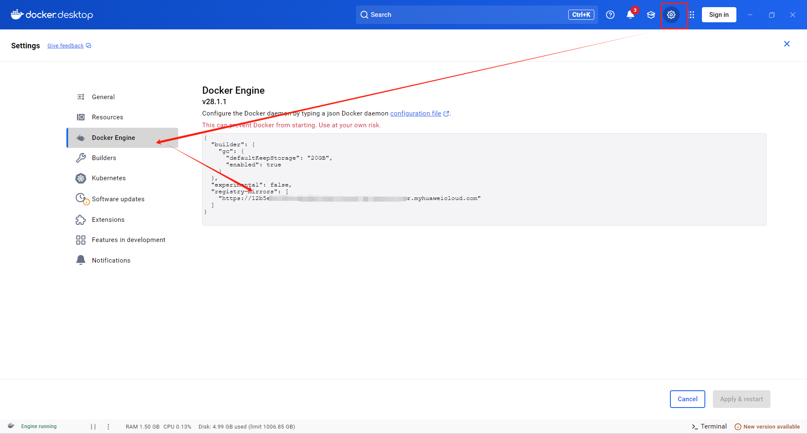Image resolution: width=807 pixels, height=434 pixels.
Task: Click the Resources disk icon
Action: [81, 117]
